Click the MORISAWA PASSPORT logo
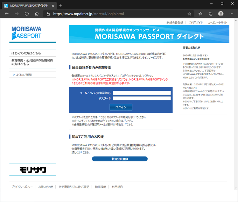Viewport: 238px width, 202px height. pyautogui.click(x=26, y=33)
